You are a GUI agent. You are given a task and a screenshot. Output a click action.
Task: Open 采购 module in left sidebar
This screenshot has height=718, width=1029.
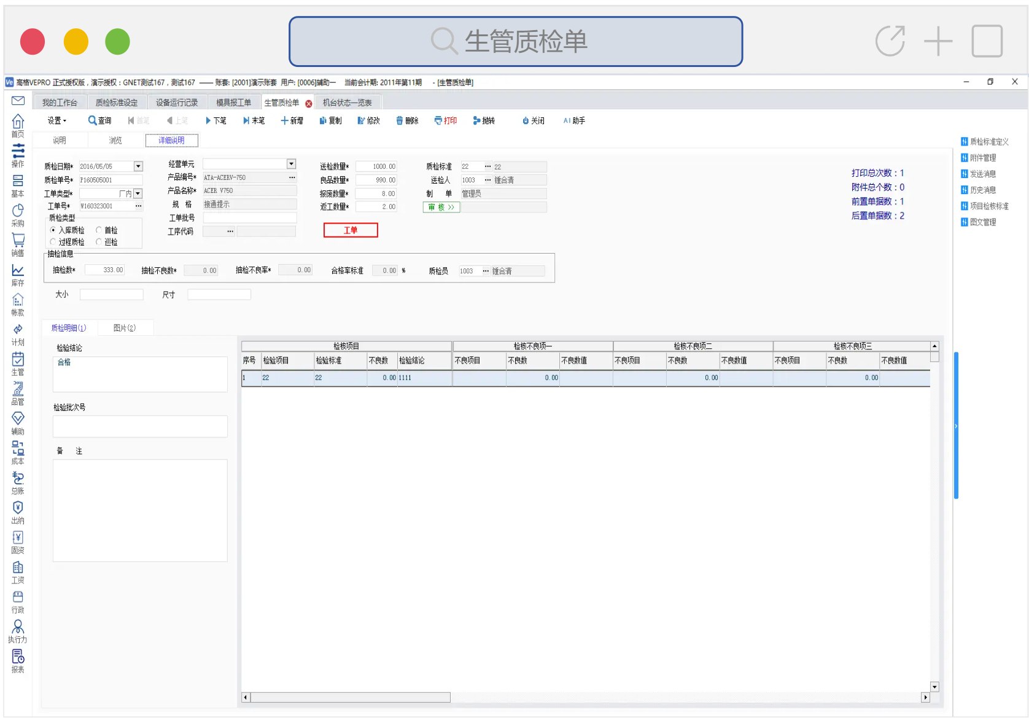tap(18, 215)
